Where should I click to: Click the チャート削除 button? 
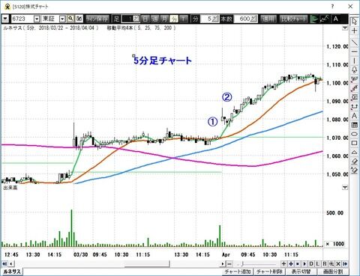click(x=269, y=272)
